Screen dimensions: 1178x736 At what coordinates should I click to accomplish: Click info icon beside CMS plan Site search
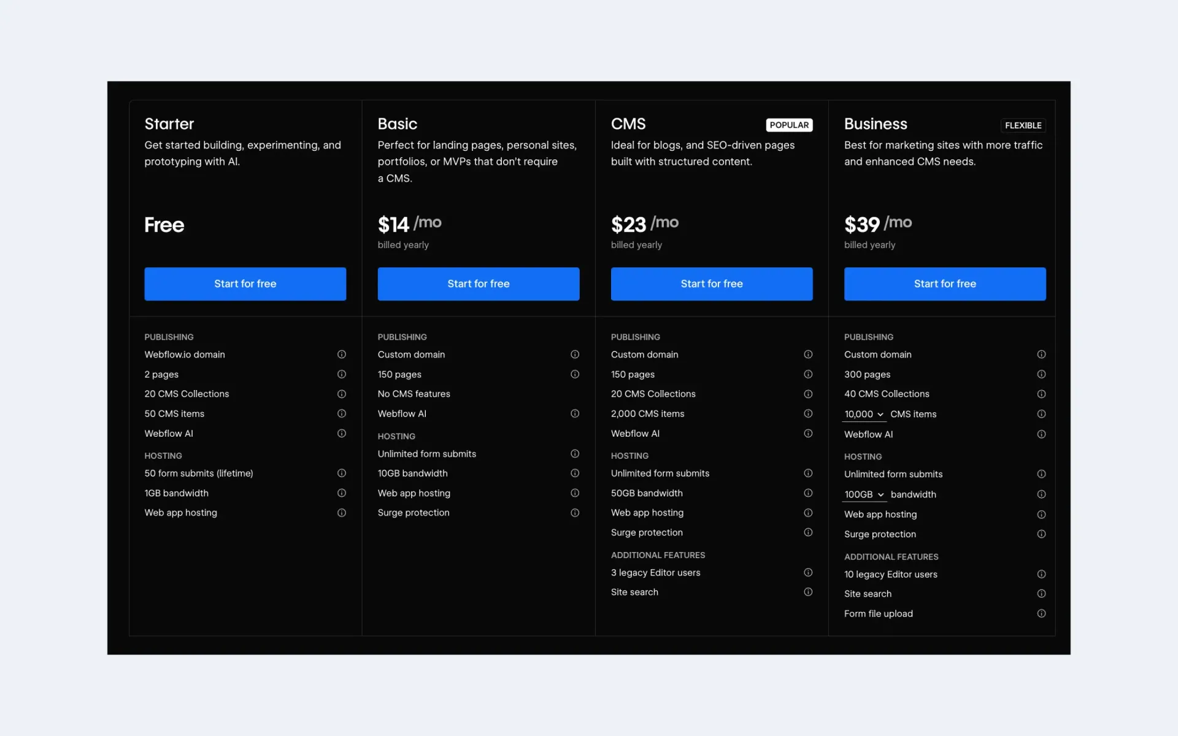pos(808,592)
